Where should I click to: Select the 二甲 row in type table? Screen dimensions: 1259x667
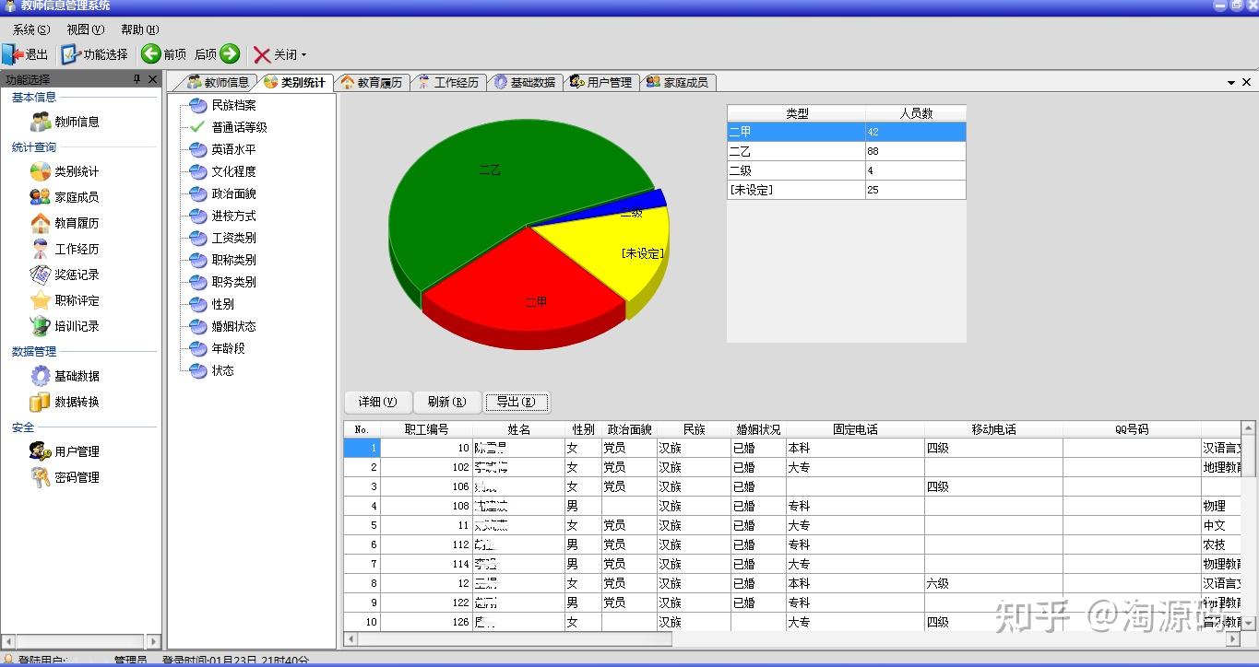[x=846, y=132]
